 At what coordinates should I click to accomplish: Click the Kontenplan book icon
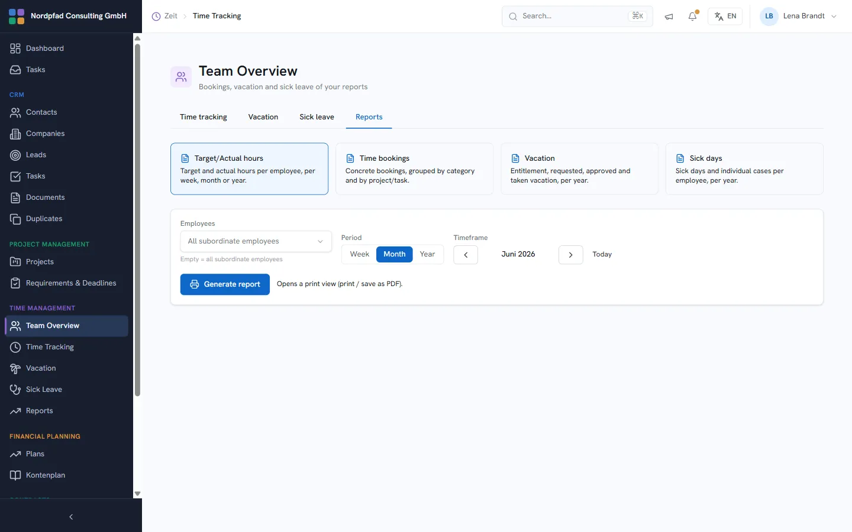pos(15,475)
